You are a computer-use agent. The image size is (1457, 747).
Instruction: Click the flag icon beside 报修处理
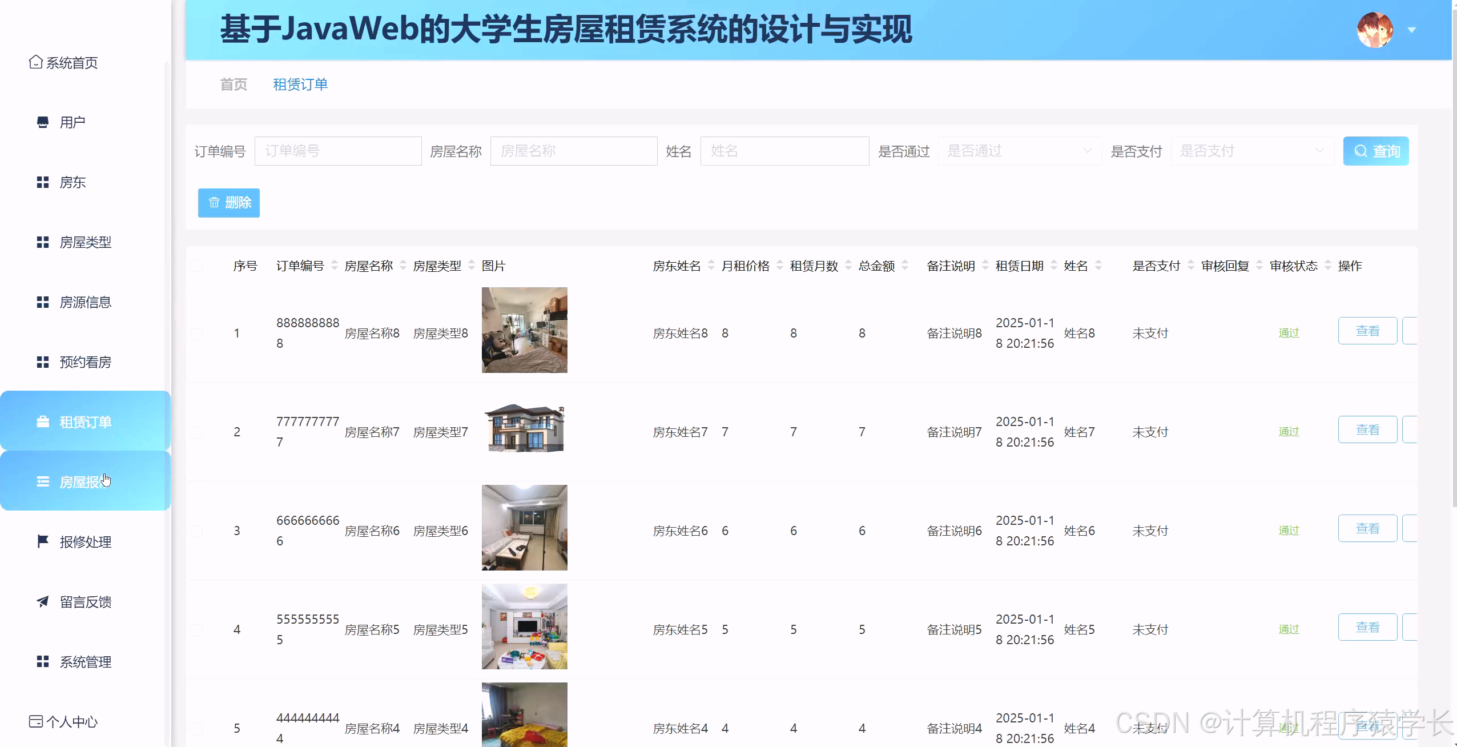(43, 541)
